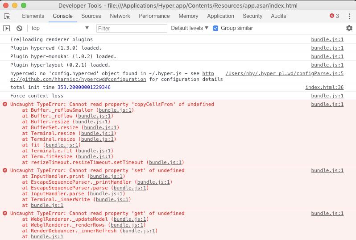Open bundle.js:1 link for hyperlayout loaded line

coord(327,65)
